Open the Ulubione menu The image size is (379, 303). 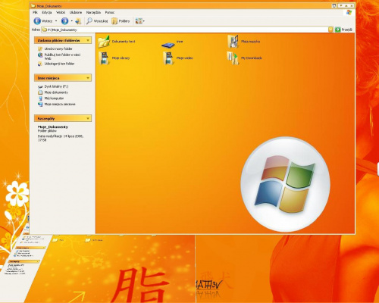point(76,12)
